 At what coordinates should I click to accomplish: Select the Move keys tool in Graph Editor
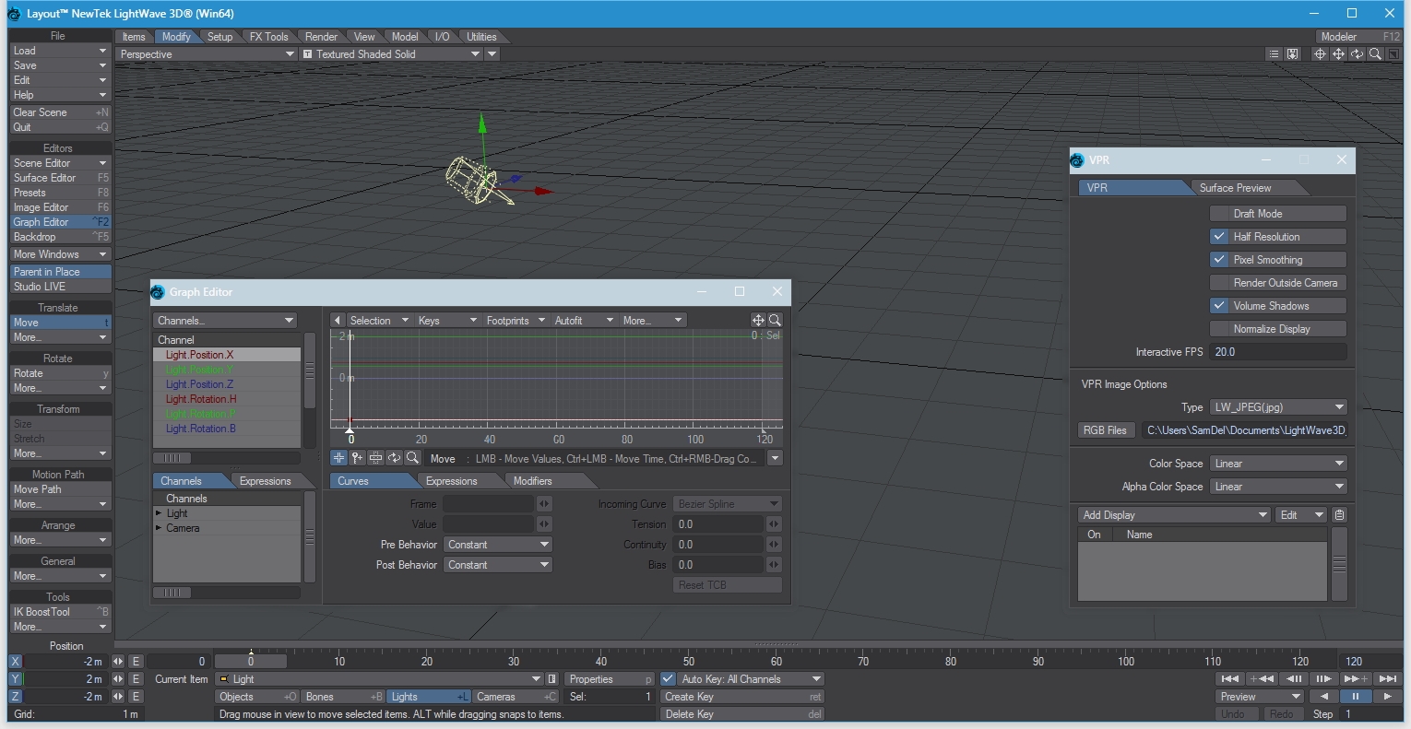point(338,458)
